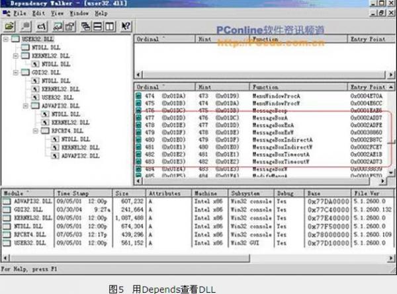
Task: Restore the user32.dll child window
Action: (x=382, y=13)
